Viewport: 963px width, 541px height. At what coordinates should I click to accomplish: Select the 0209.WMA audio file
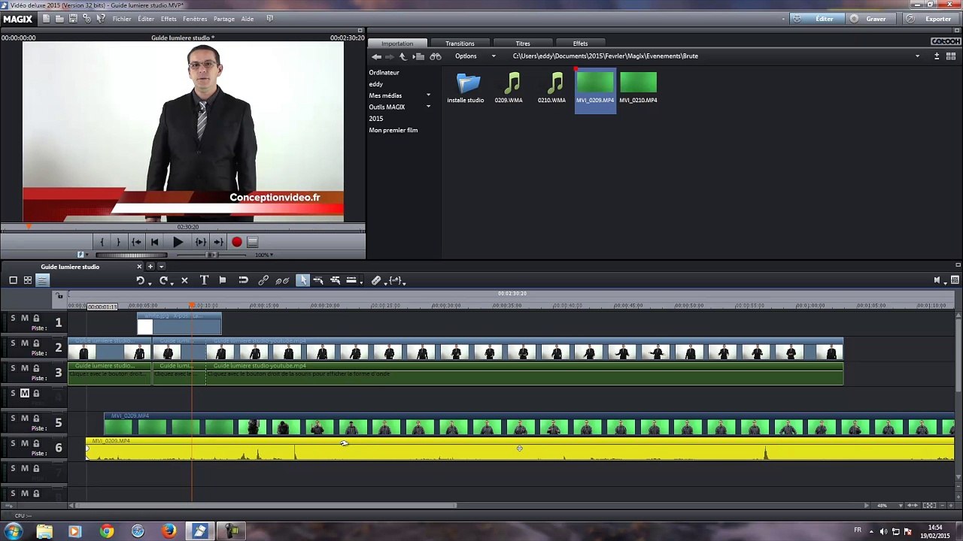click(x=509, y=88)
